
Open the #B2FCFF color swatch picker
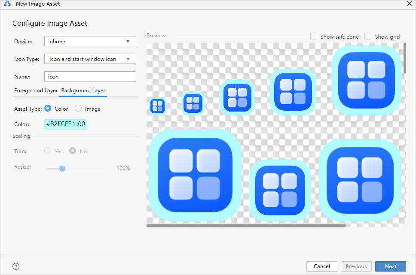tap(66, 124)
